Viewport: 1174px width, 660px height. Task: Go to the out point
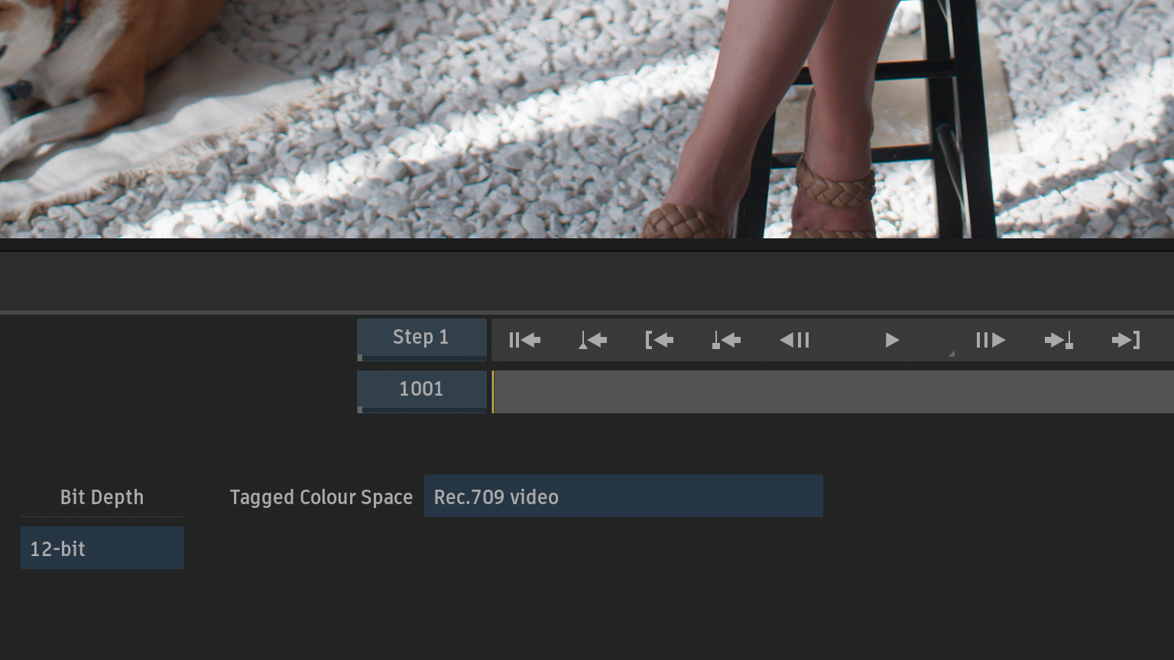point(1126,340)
